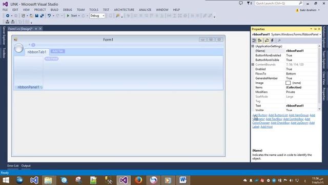Open the Undo history dropdown arrow

coord(53,16)
